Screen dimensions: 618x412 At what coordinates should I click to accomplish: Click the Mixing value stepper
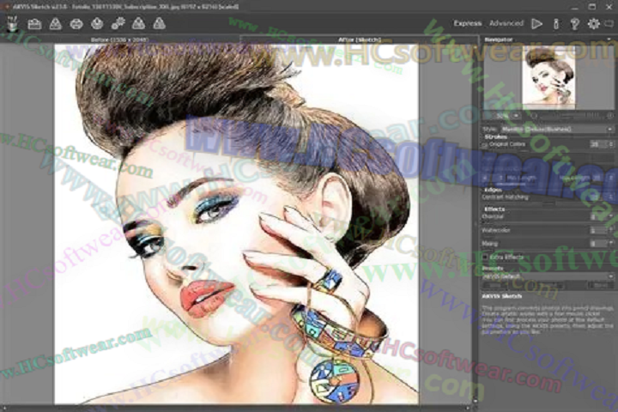point(611,244)
